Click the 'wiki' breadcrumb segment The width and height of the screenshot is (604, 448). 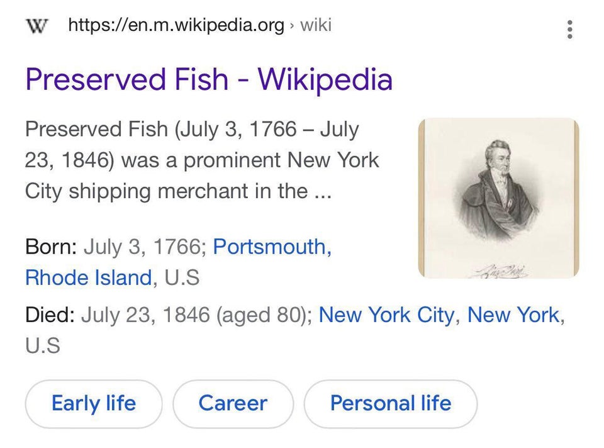(316, 25)
